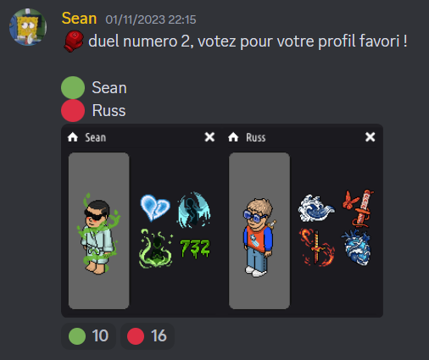Screen dimensions: 429x360
Task: Click the message timestamp 01/11/2023 22:15
Action: pyautogui.click(x=151, y=19)
